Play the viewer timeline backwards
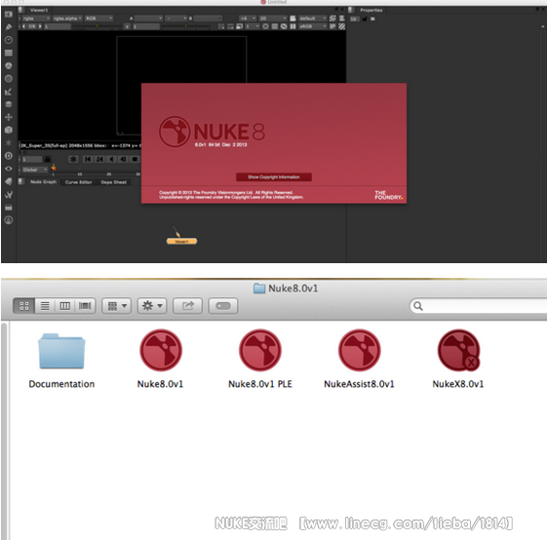The height and width of the screenshot is (540, 547). coord(111,160)
